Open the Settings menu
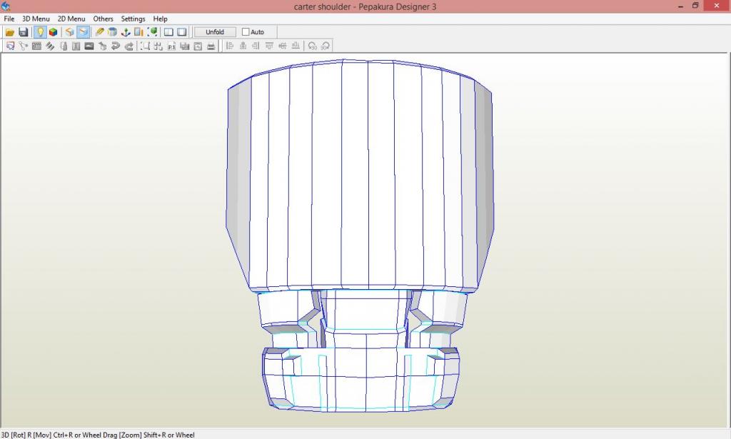Viewport: 731px width, 439px height. point(133,19)
